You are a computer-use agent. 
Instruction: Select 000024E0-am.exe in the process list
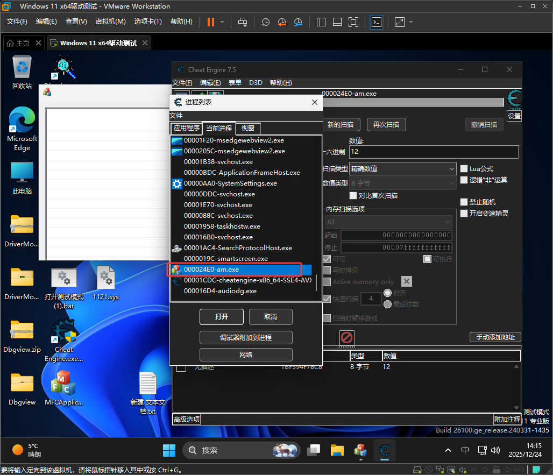pos(241,270)
